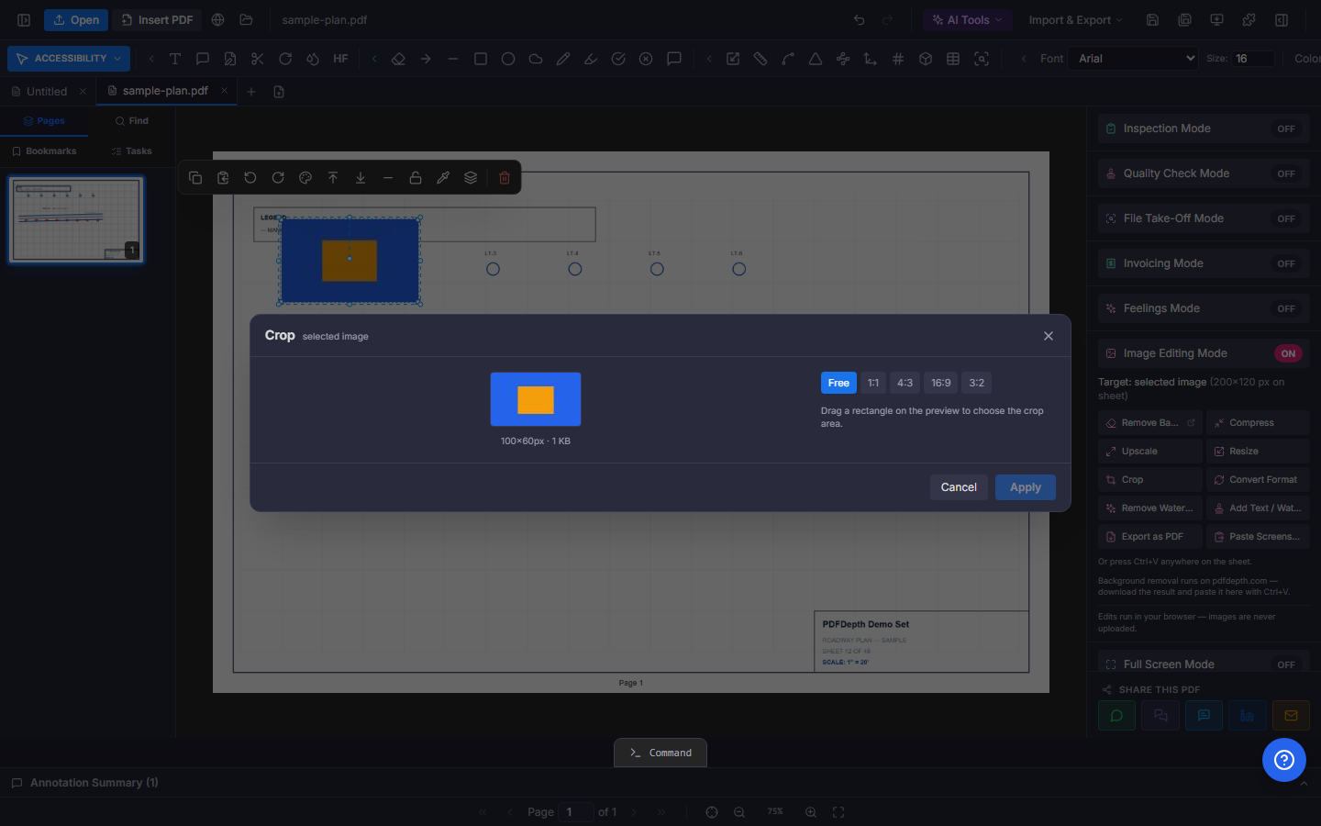Open the blue help question-mark button
1321x826 pixels.
pos(1284,760)
